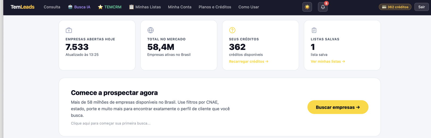Click the clipboard icon in Listas Salvas card

pos(314,30)
